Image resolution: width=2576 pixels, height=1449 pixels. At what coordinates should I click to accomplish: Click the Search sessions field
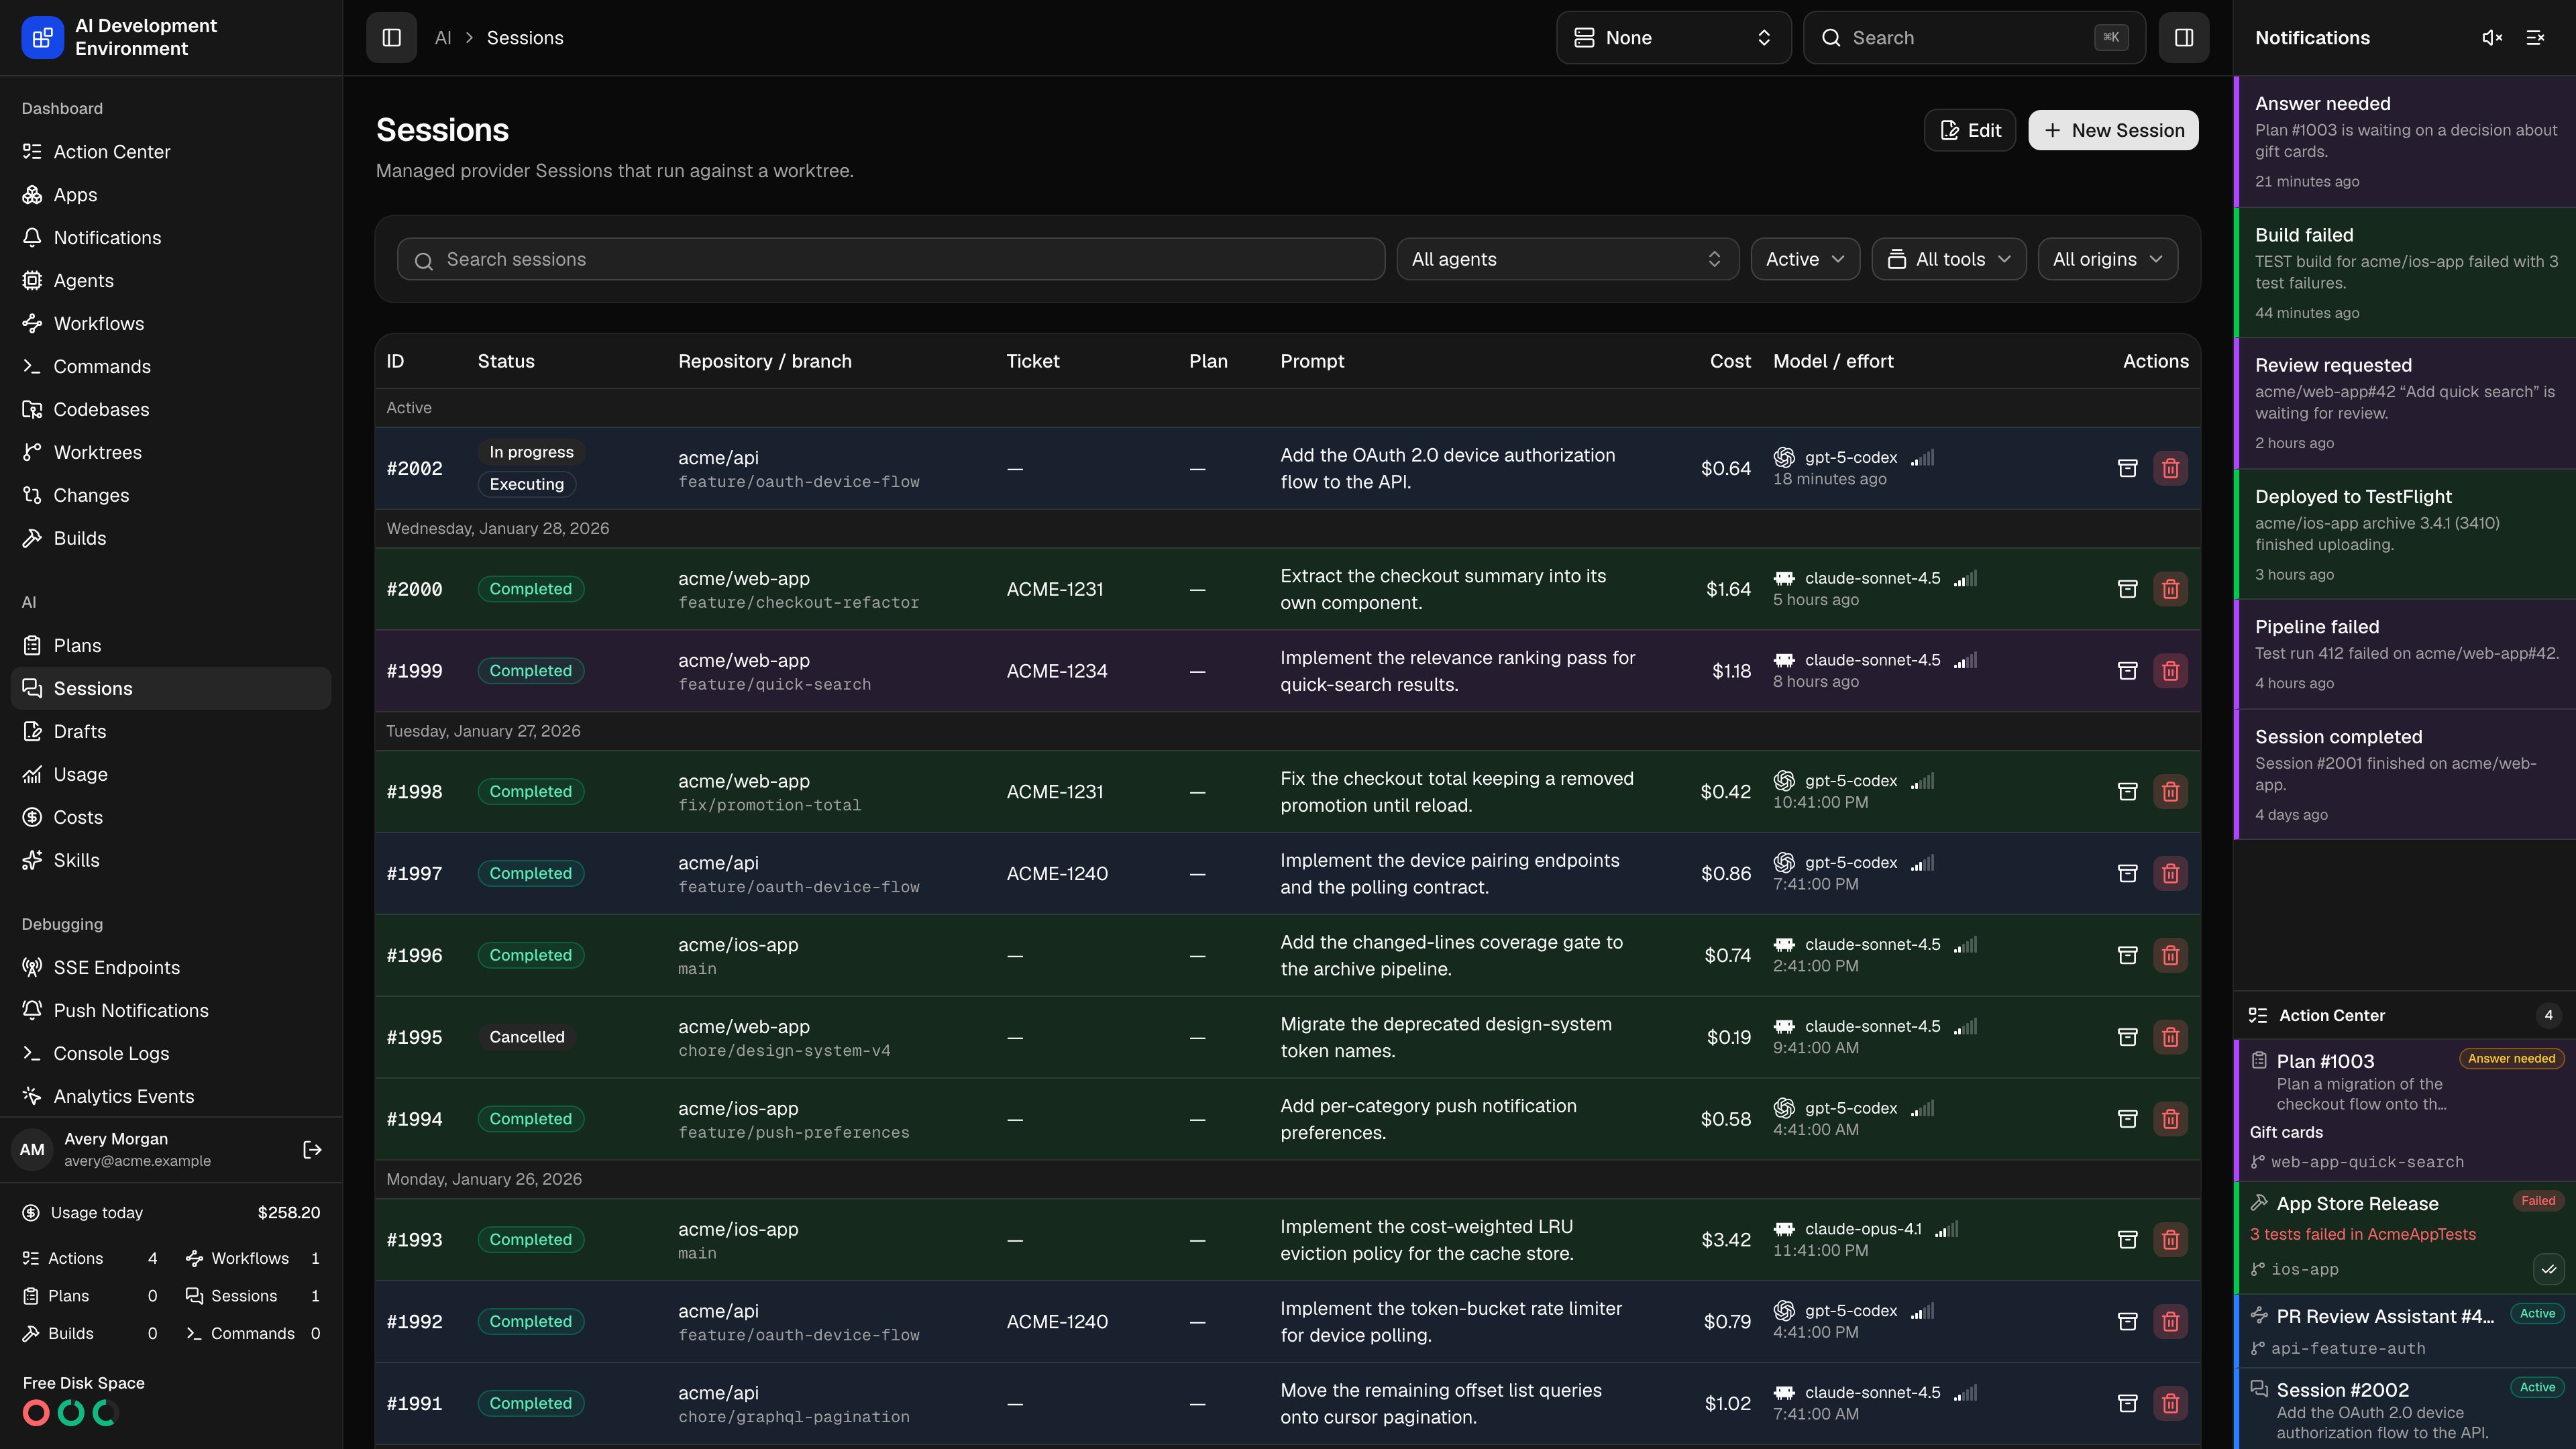890,259
